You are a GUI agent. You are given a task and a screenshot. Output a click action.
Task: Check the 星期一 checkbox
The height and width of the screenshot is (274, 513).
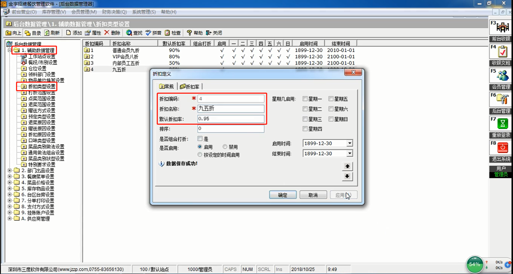305,99
